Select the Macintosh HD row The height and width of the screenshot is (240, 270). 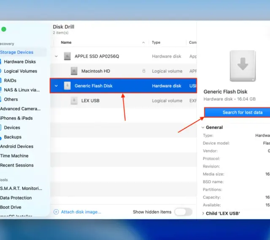[x=124, y=71]
